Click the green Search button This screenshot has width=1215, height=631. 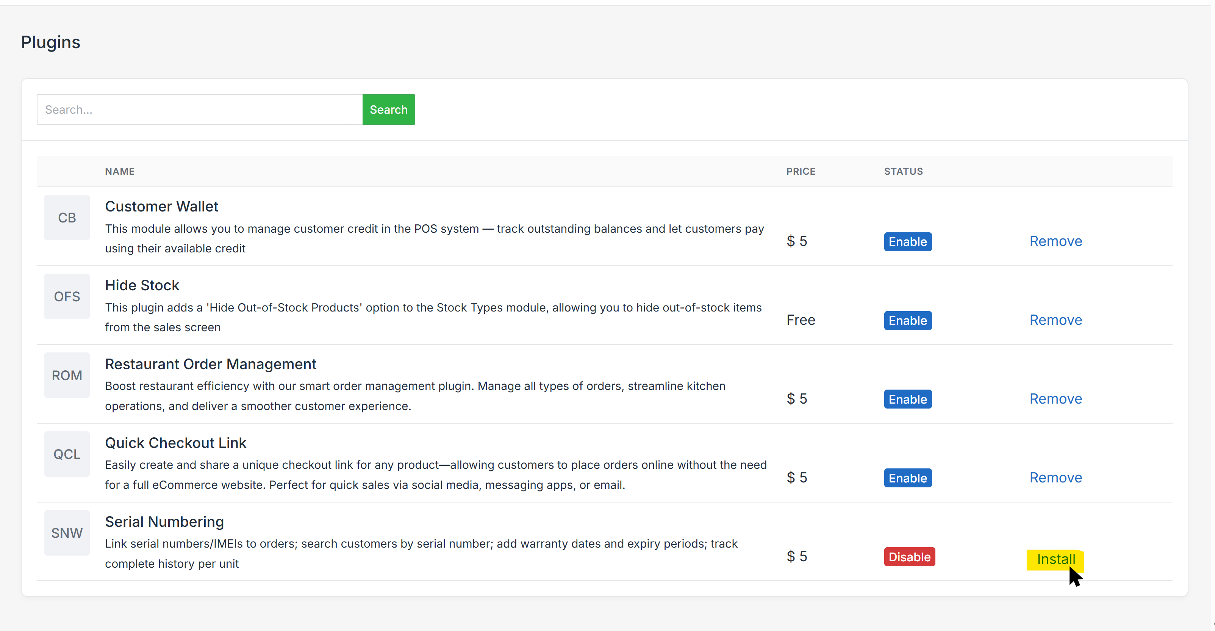389,110
